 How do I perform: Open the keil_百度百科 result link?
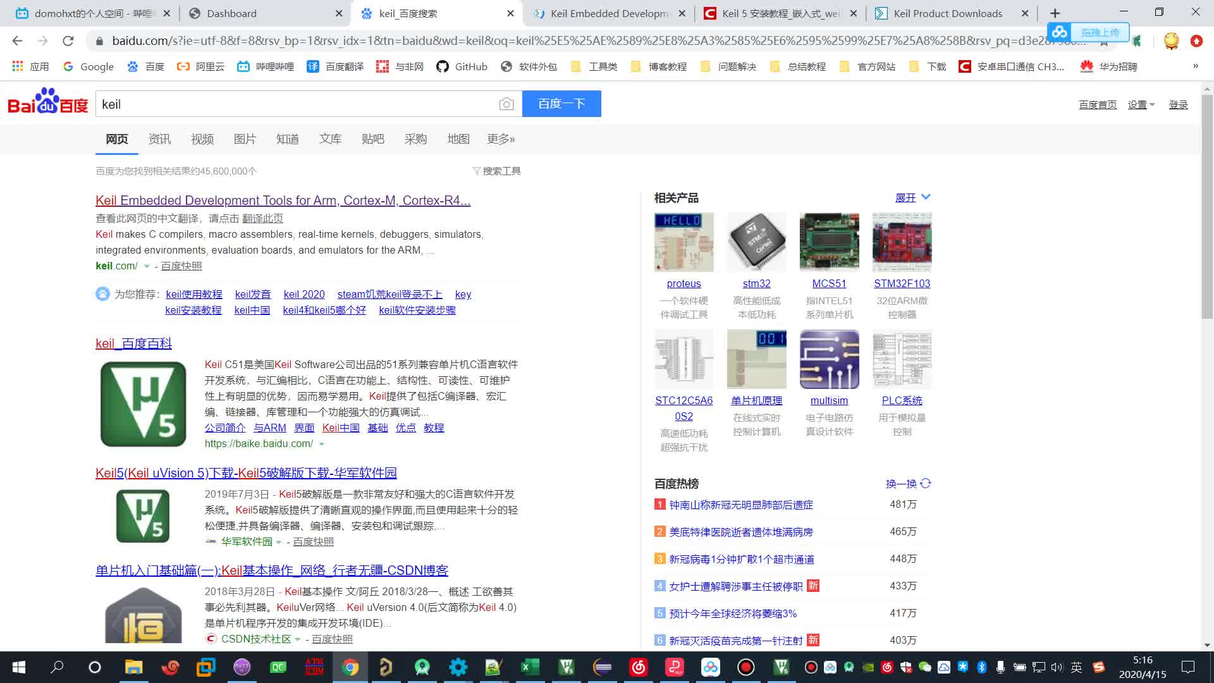tap(133, 343)
